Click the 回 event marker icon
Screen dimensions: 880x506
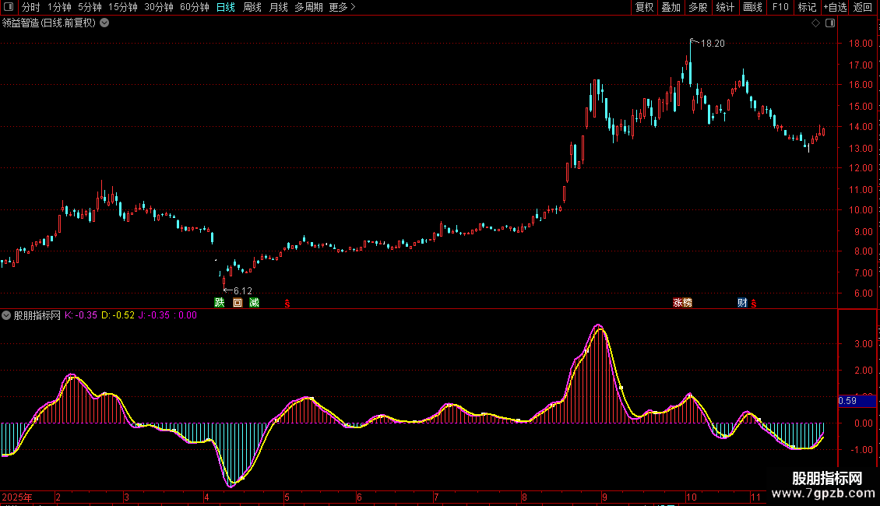[x=238, y=303]
